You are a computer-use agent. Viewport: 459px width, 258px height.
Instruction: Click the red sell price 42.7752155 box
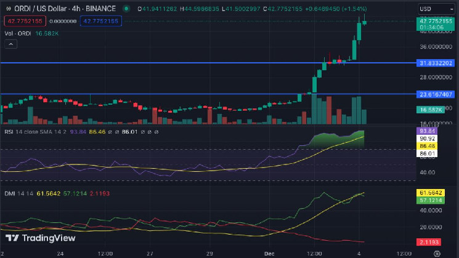click(x=25, y=21)
